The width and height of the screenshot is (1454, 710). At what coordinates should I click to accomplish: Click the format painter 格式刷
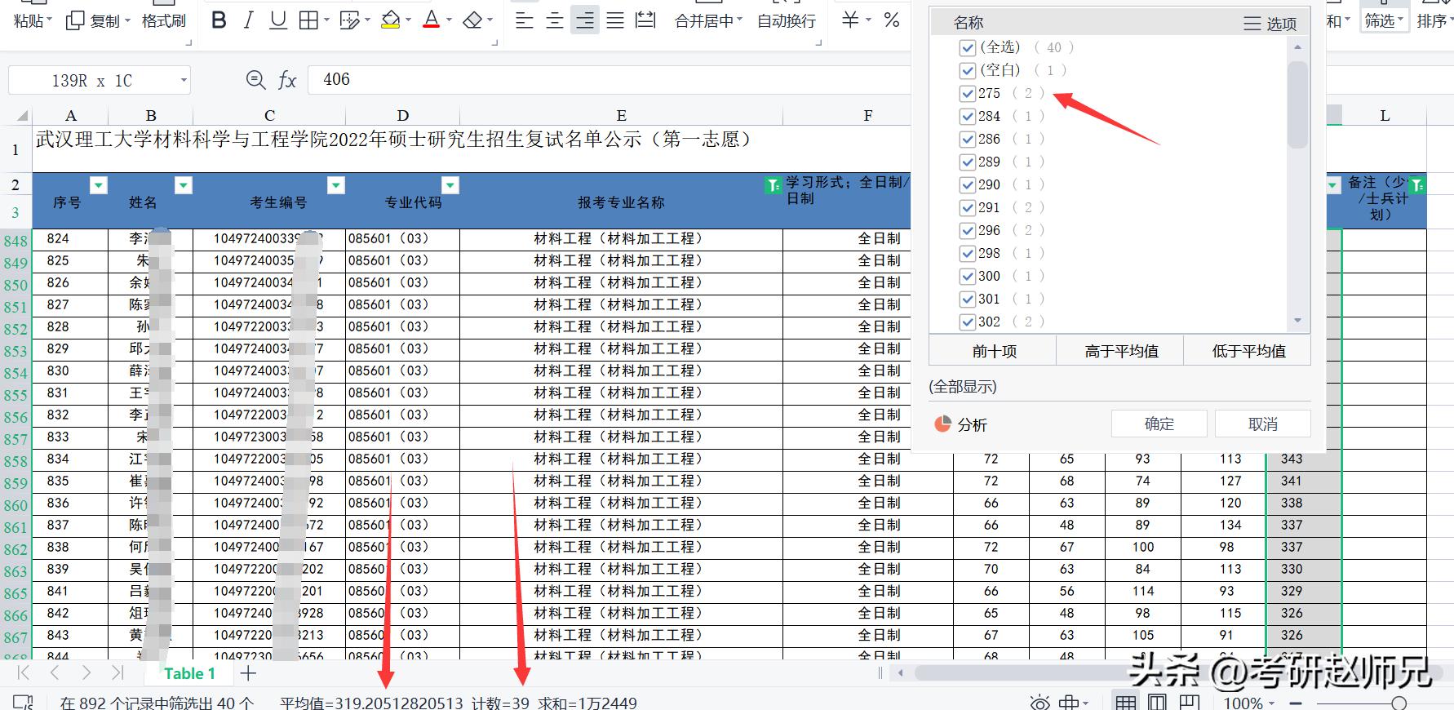pyautogui.click(x=164, y=20)
